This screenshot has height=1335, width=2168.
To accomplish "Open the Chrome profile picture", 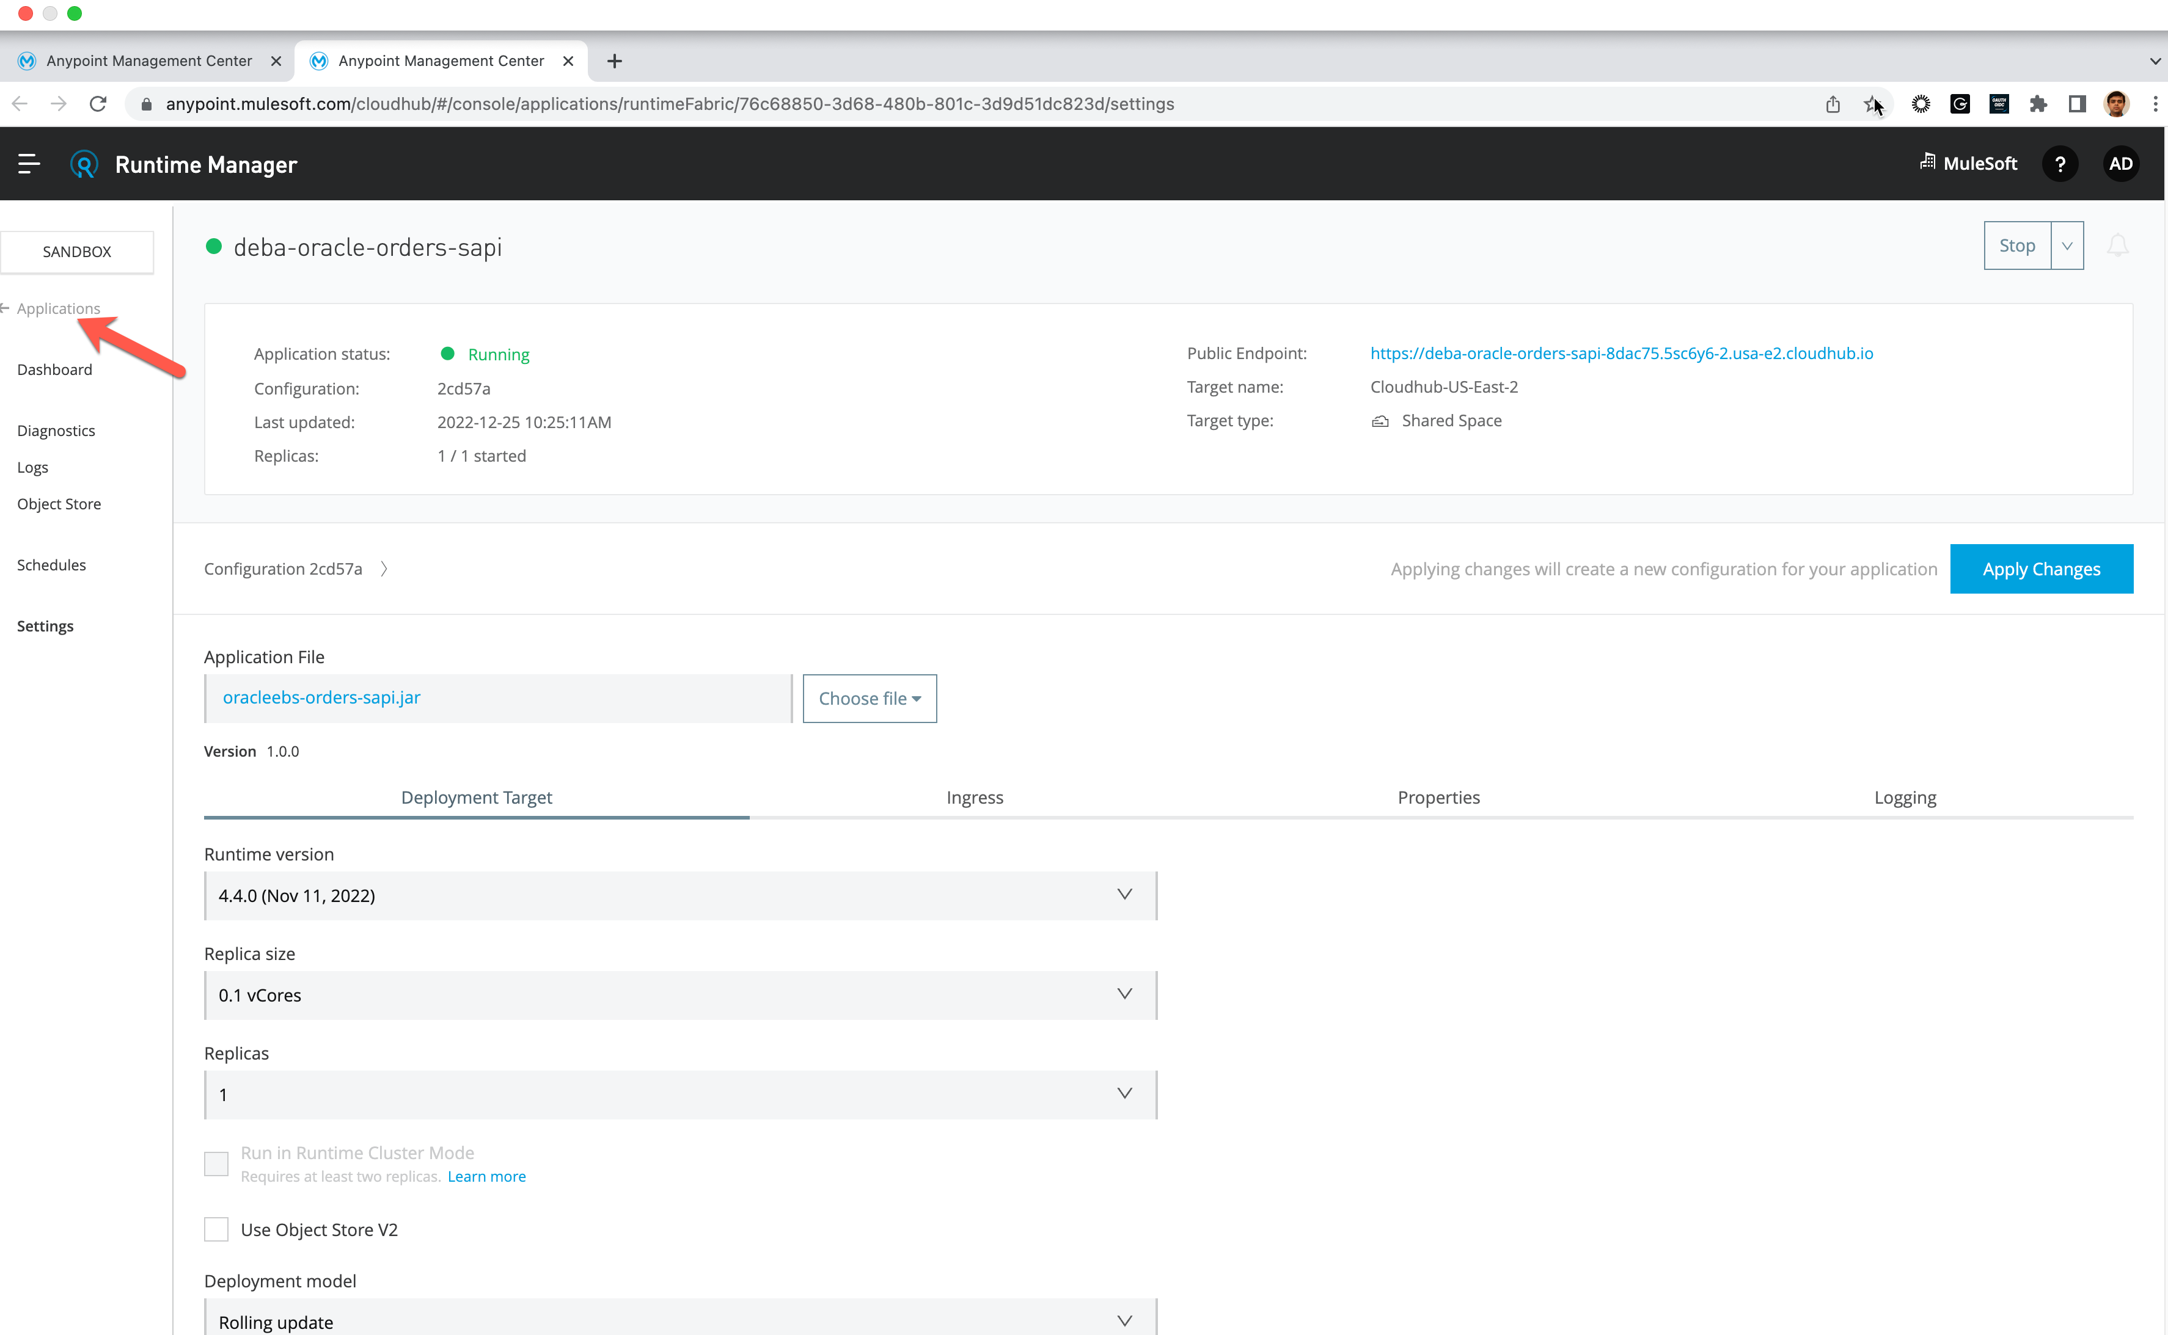I will [x=2116, y=104].
